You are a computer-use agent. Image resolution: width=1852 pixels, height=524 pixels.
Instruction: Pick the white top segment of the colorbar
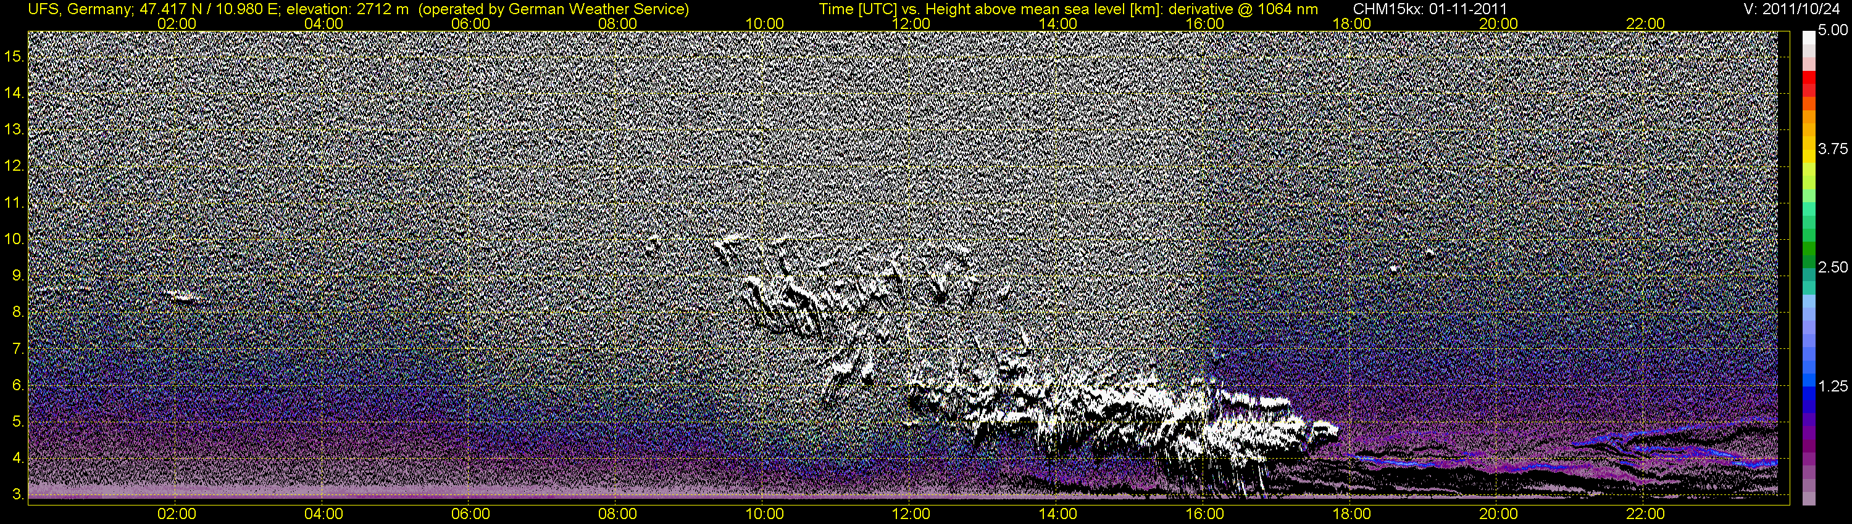(x=1809, y=38)
